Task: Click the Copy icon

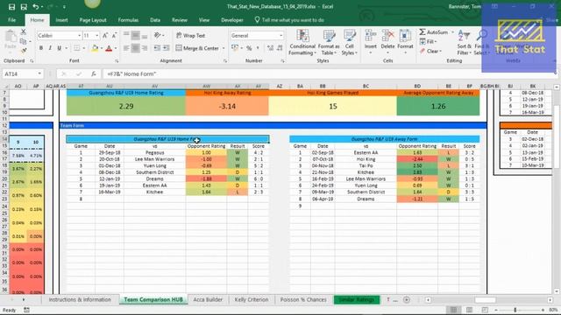Action: pos(24,41)
